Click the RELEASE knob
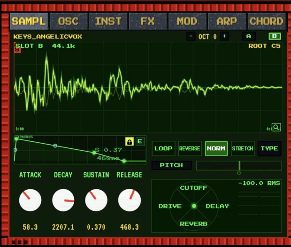 (x=130, y=200)
